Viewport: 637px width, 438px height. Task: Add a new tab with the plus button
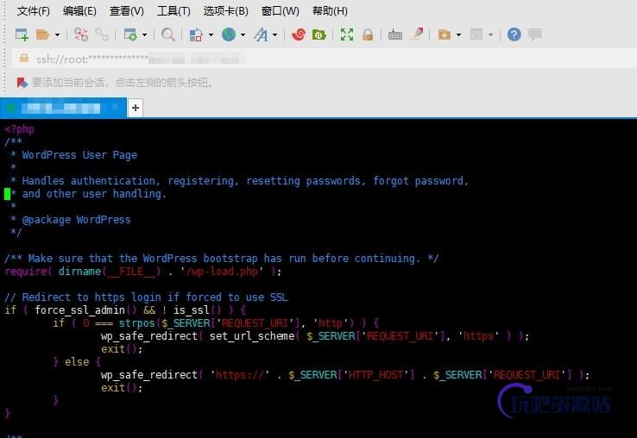click(136, 108)
